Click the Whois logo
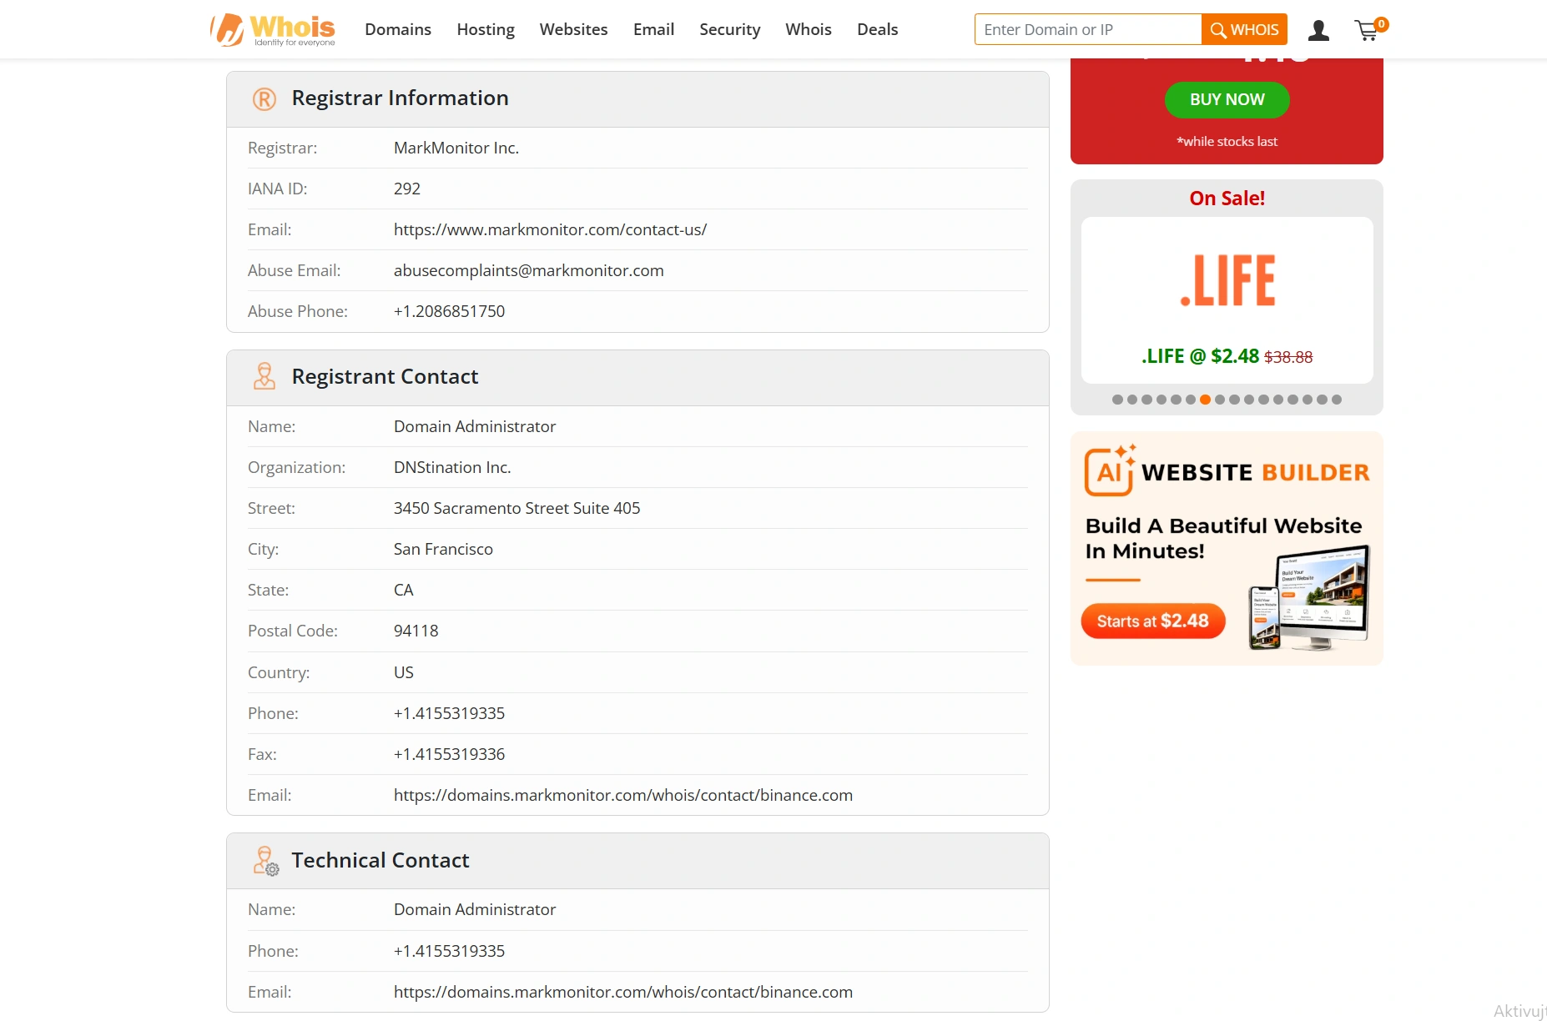This screenshot has width=1547, height=1021. [x=272, y=29]
